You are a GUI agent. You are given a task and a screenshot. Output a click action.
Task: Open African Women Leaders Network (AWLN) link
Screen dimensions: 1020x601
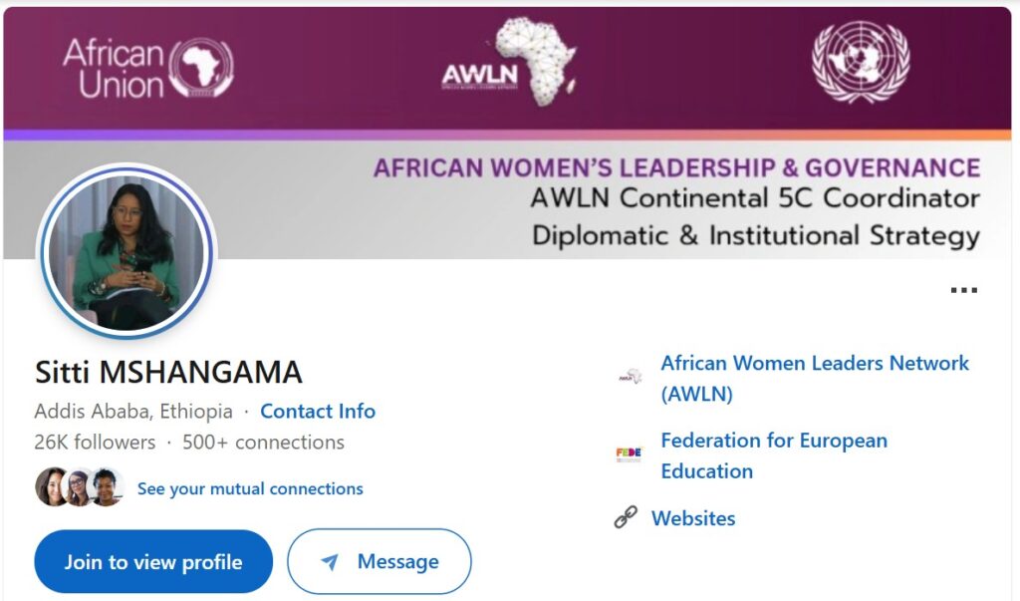tap(814, 378)
